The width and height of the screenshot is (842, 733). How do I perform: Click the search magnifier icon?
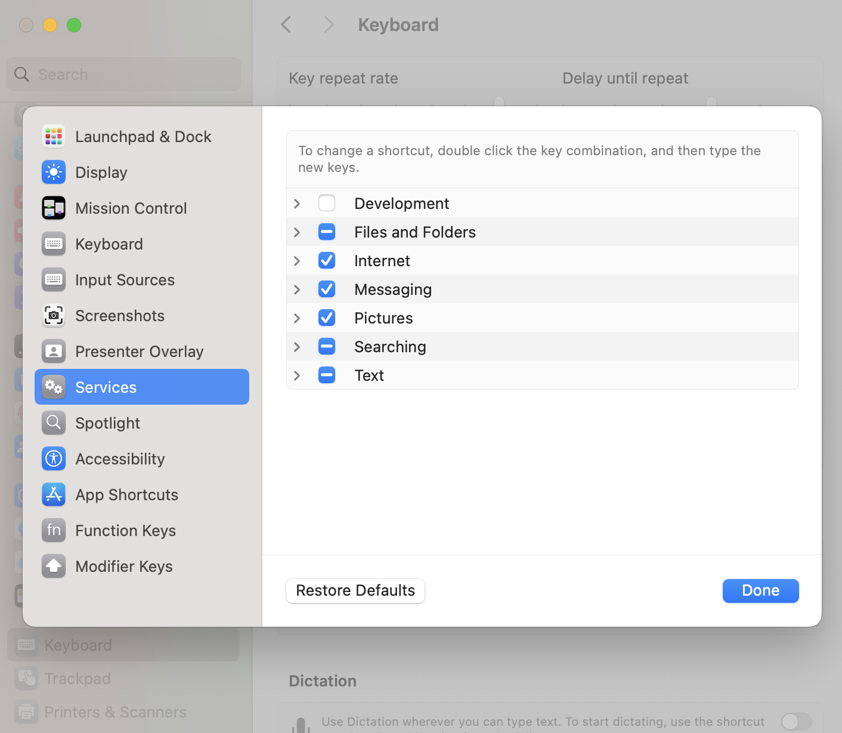pyautogui.click(x=21, y=74)
